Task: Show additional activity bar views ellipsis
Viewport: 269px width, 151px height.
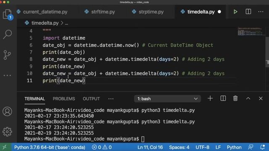Action: coord(7,75)
